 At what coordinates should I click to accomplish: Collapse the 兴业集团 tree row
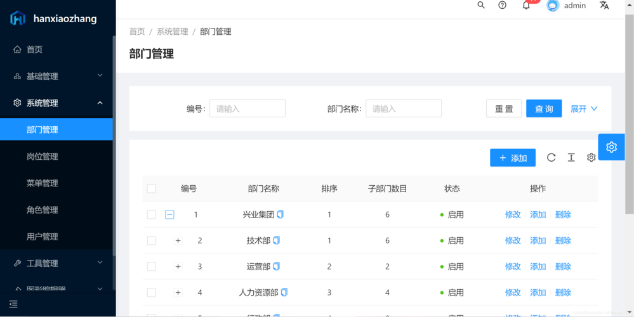click(x=169, y=214)
